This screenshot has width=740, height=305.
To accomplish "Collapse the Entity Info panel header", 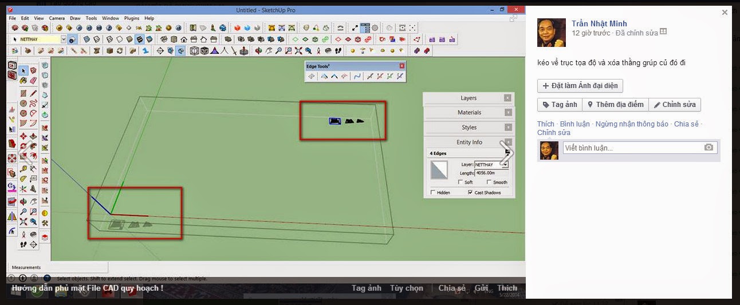I will [x=469, y=142].
